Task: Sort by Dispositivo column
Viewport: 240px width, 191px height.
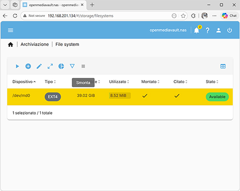Action: coord(24,82)
